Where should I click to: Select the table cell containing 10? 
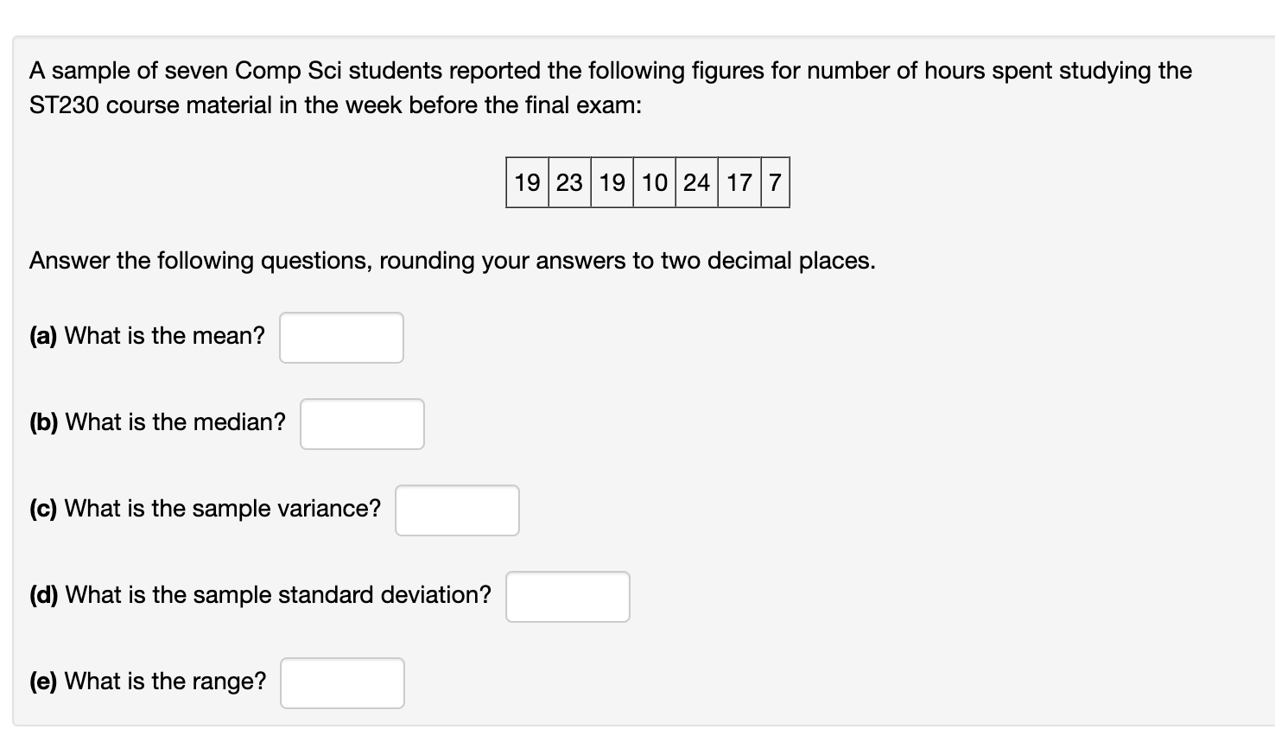pos(654,182)
